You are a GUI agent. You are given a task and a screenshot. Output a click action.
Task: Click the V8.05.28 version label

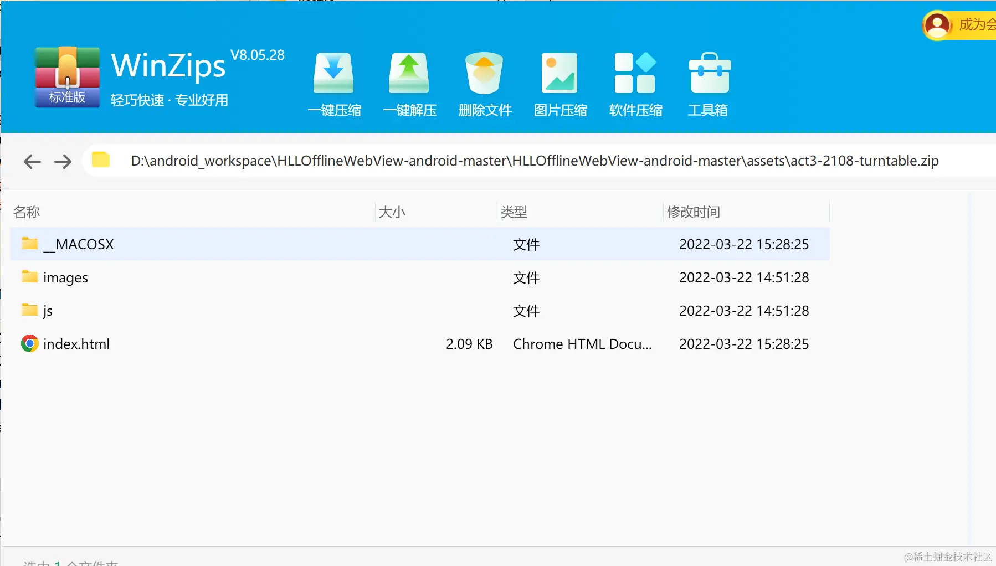click(x=258, y=55)
